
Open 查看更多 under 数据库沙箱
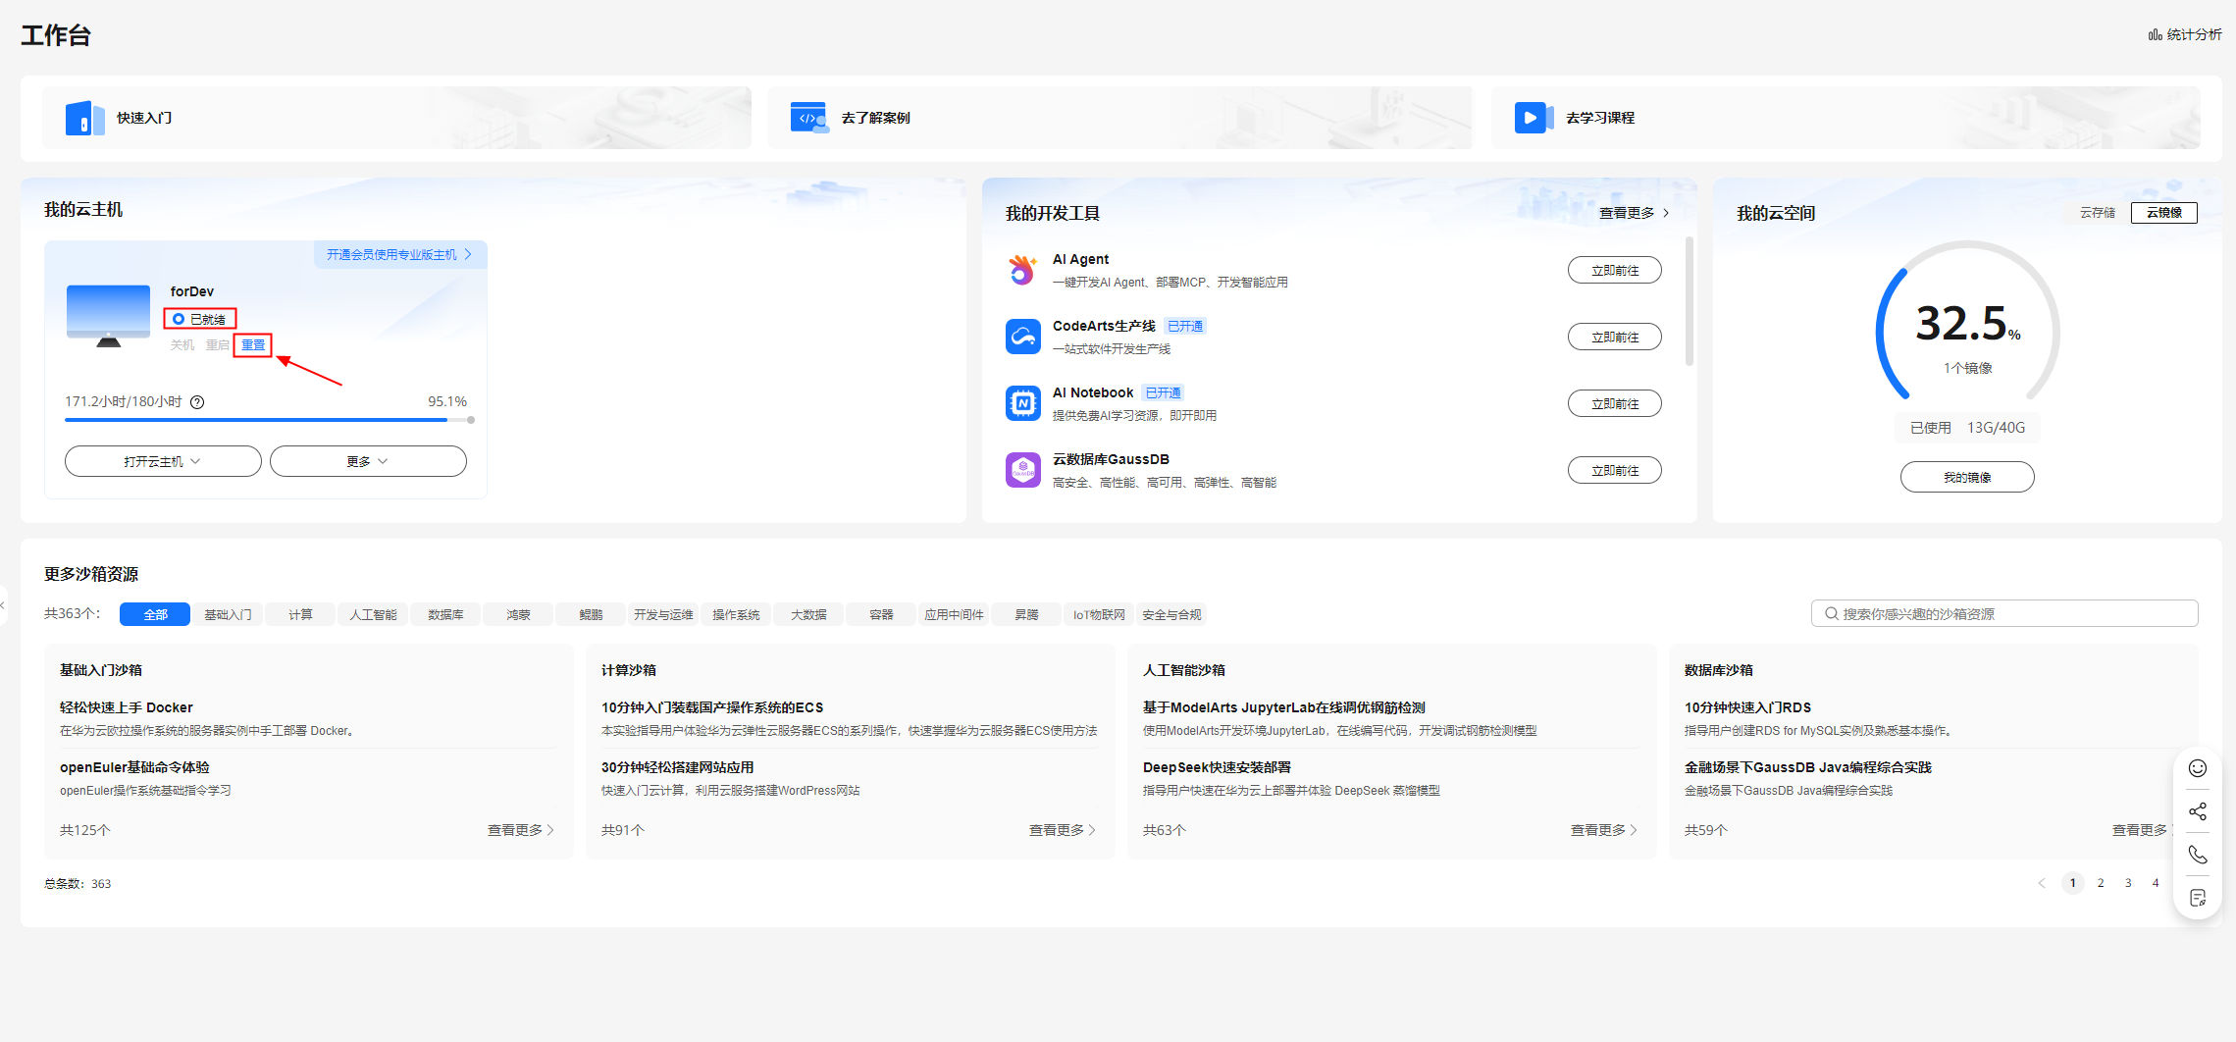tap(2144, 830)
